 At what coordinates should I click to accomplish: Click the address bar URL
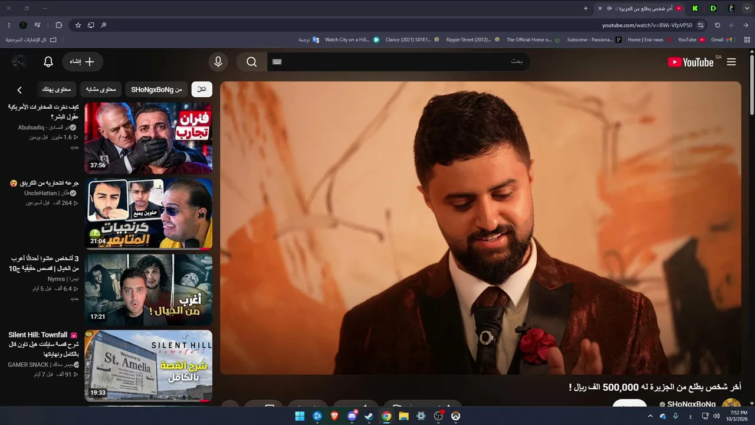coord(647,25)
